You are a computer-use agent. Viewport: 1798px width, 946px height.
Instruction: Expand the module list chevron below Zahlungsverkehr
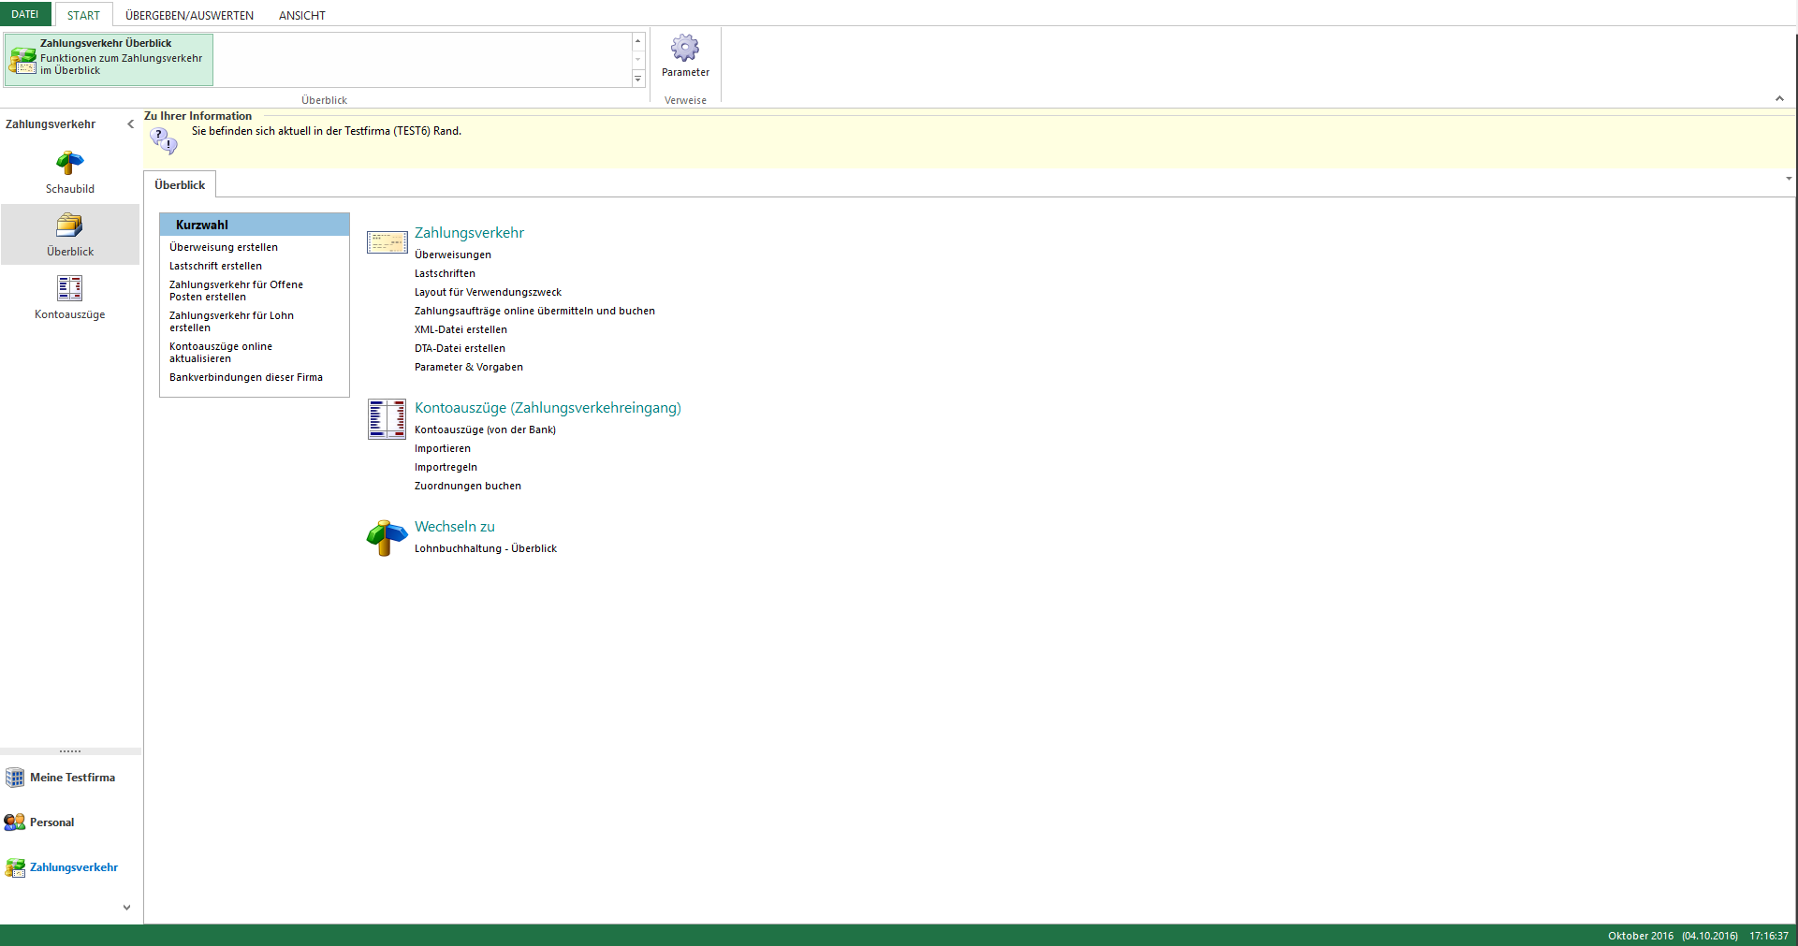[x=126, y=908]
